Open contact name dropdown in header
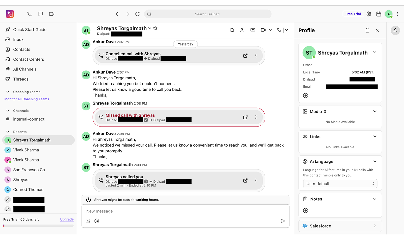404x240 pixels. pos(150,28)
